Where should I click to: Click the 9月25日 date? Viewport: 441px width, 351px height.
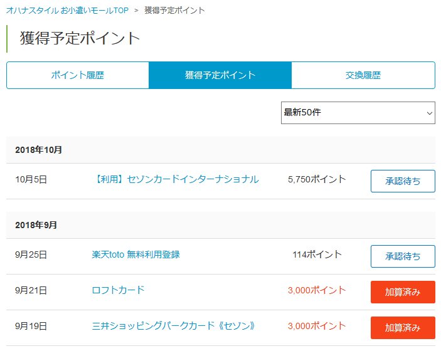(x=31, y=254)
